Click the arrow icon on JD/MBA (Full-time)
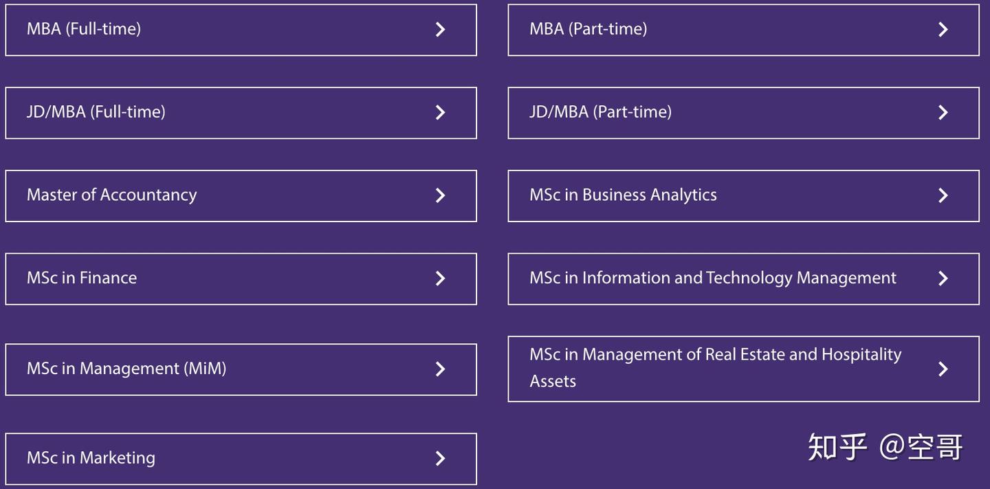The width and height of the screenshot is (990, 489). [441, 113]
